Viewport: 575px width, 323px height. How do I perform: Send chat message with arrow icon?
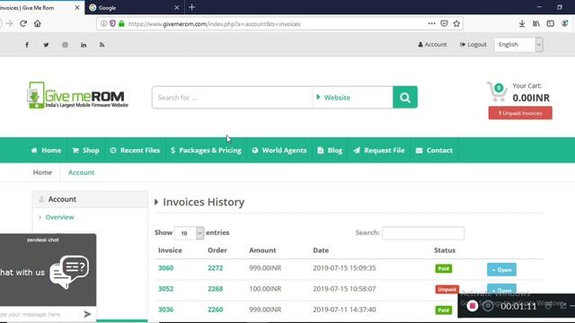[87, 314]
